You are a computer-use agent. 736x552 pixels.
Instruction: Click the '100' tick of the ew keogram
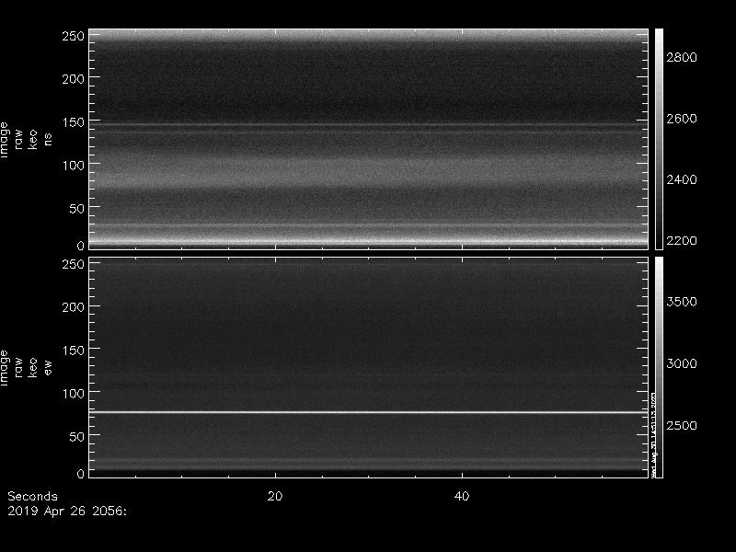pos(73,394)
